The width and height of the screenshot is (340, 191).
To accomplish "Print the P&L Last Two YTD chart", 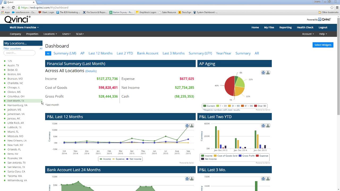I will 263,125.
